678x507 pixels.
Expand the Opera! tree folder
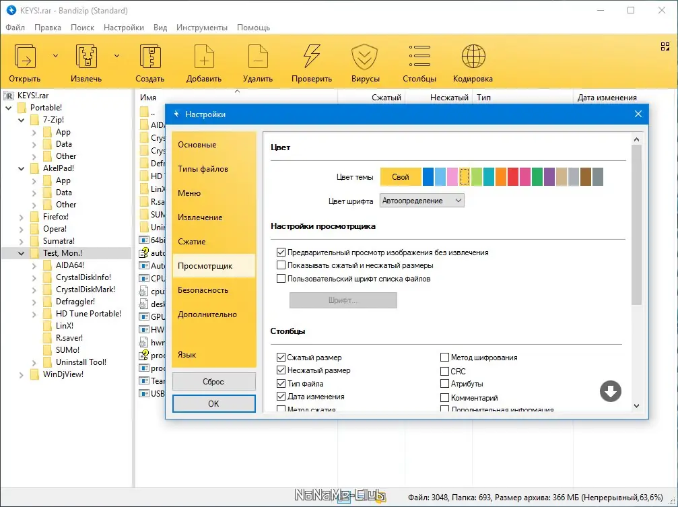point(21,230)
